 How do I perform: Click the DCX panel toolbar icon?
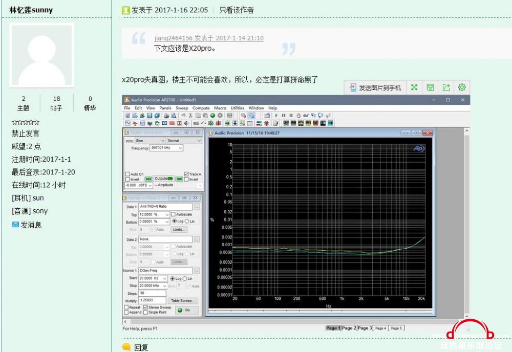point(196,123)
